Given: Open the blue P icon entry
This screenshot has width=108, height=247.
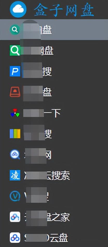Looking at the screenshot, I should (x=15, y=71).
